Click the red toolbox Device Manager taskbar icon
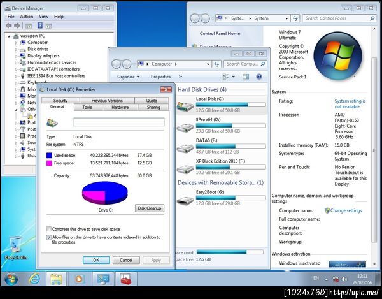Image resolution: width=382 pixels, height=299 pixels. pos(125,279)
